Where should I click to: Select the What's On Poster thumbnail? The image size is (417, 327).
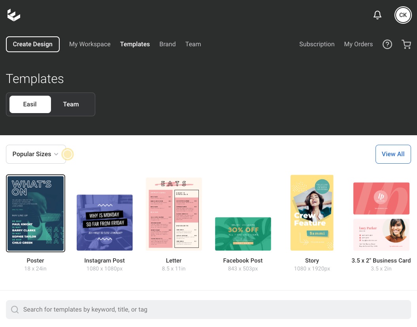[x=36, y=214]
